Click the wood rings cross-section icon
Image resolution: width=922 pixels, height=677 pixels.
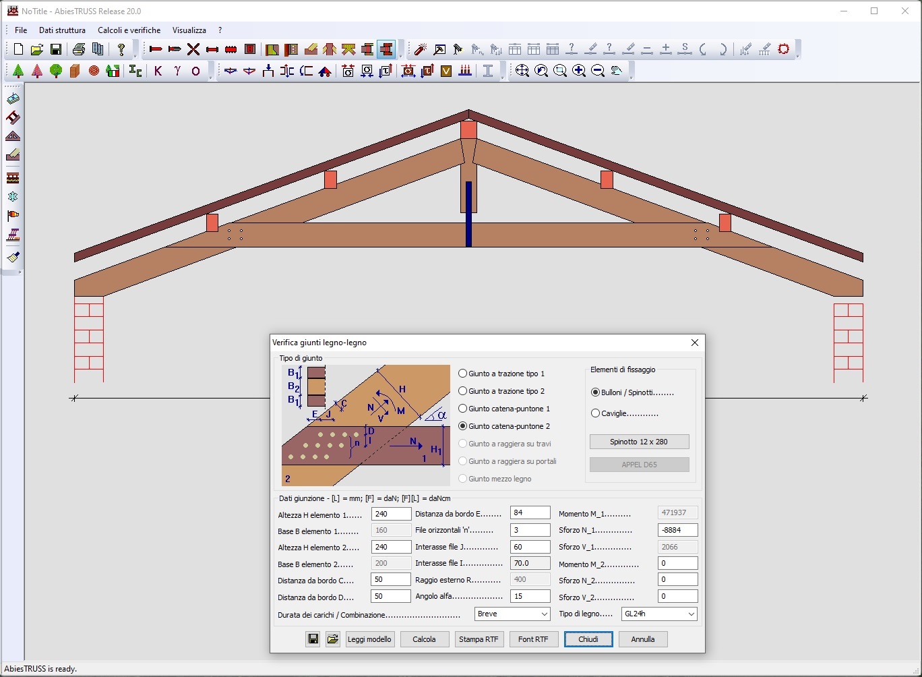[94, 71]
